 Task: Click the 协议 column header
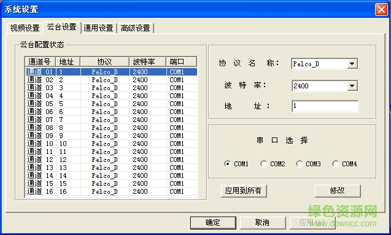(x=105, y=61)
